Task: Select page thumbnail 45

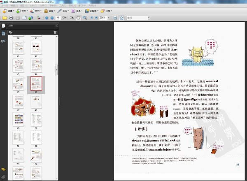Action: tap(18, 84)
